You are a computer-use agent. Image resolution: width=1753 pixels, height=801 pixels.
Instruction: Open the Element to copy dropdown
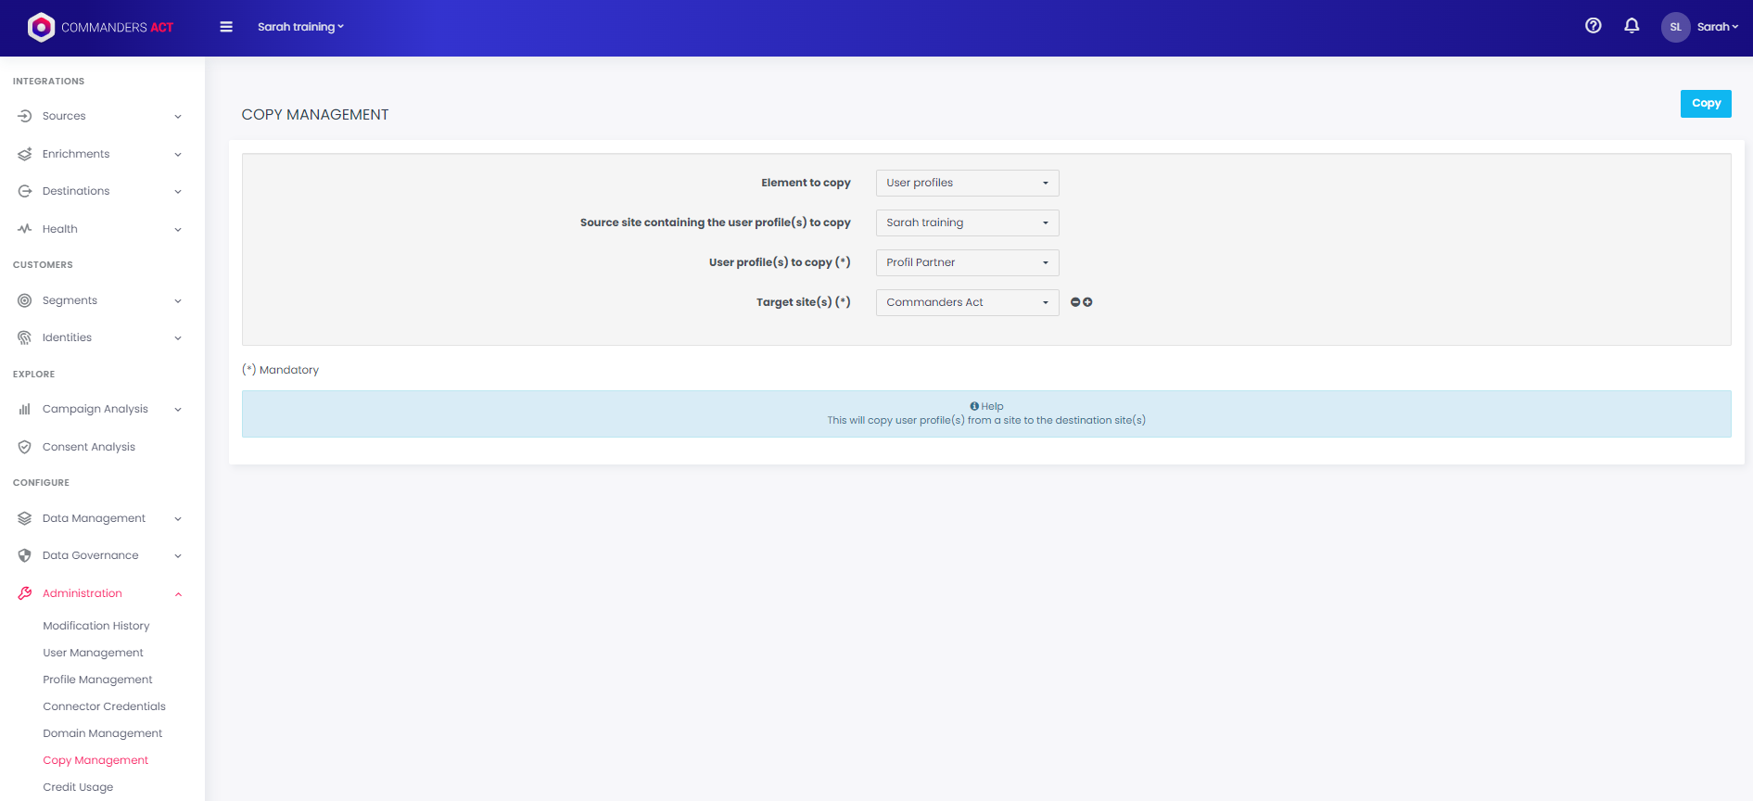pyautogui.click(x=967, y=183)
